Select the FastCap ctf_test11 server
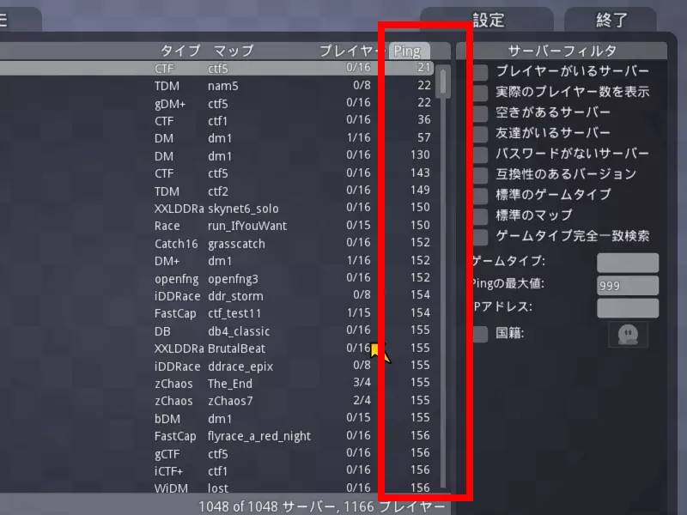 [217, 313]
